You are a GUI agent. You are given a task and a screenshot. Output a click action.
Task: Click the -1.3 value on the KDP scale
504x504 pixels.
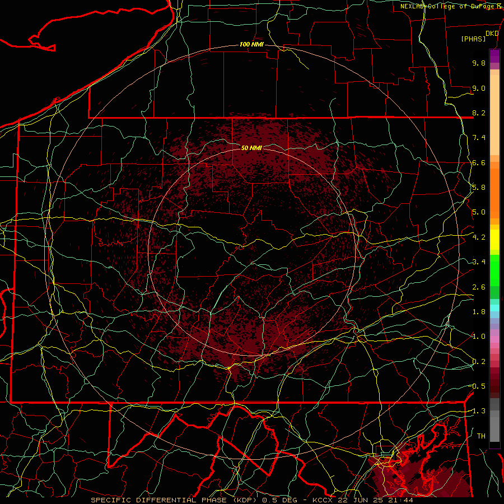pyautogui.click(x=477, y=411)
